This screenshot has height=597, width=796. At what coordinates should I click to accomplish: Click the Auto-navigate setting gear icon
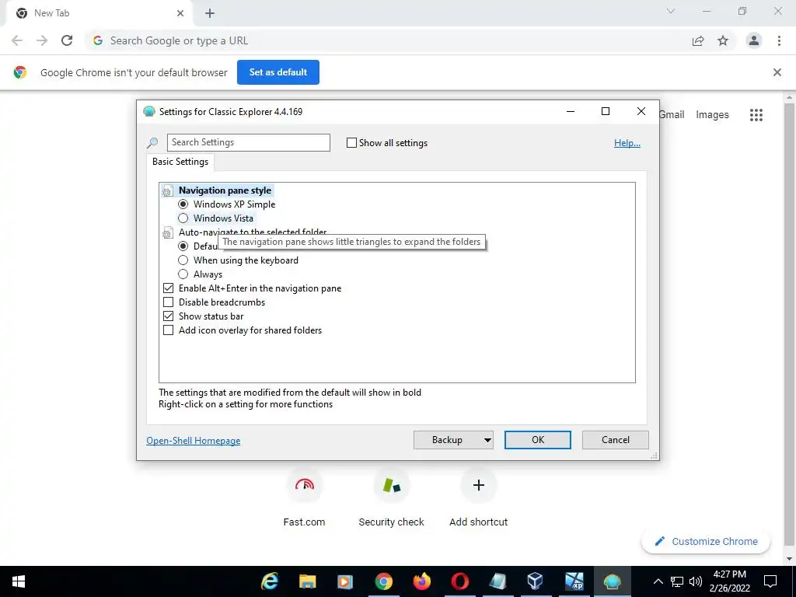[167, 233]
